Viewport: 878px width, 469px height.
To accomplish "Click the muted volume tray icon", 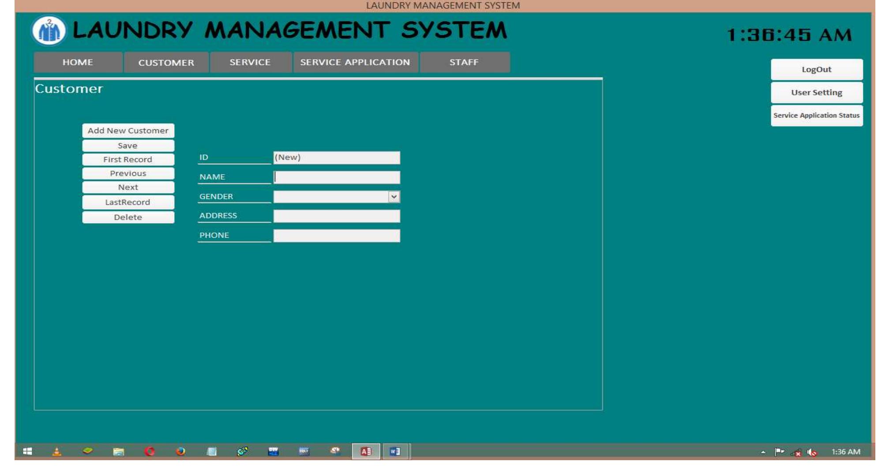I will [812, 452].
